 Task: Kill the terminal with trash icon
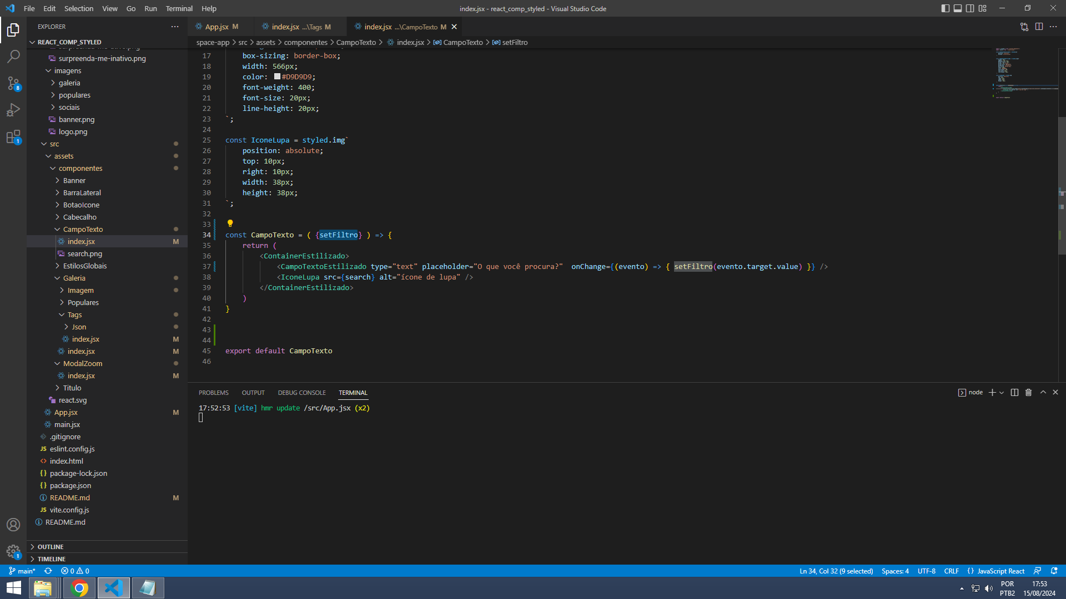[1028, 393]
